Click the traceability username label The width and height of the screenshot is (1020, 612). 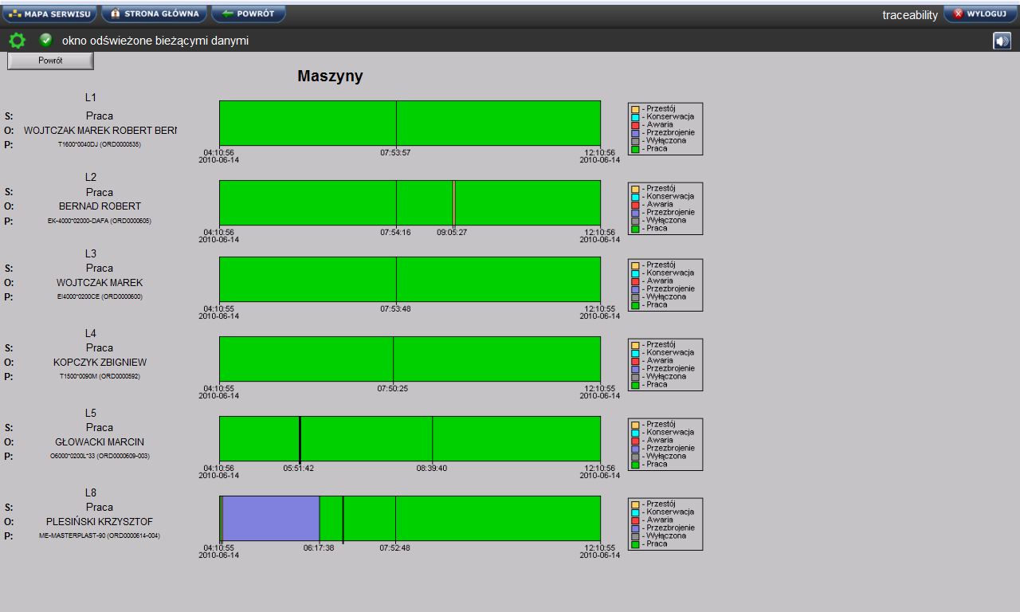coord(910,15)
